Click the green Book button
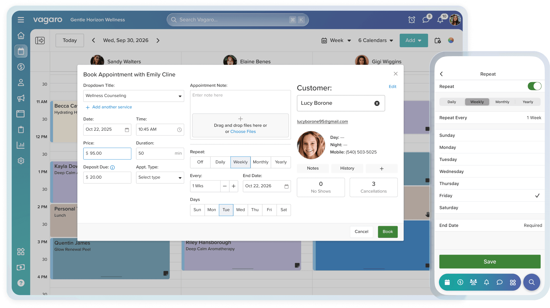 (x=388, y=232)
